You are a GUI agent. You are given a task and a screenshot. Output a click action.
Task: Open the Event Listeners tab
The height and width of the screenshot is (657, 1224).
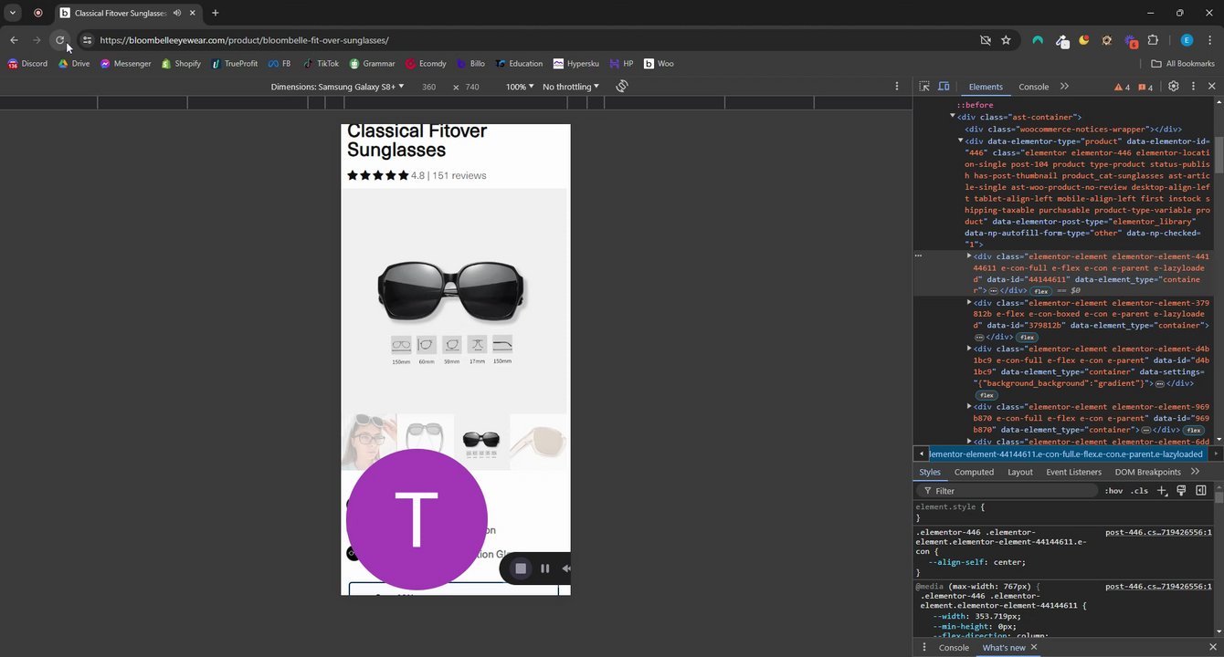click(x=1074, y=472)
